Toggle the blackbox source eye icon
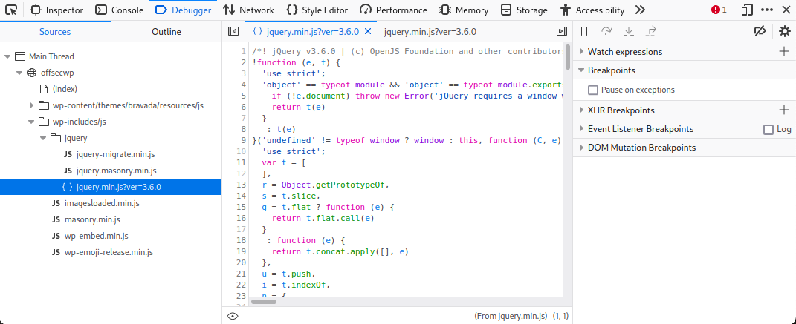 233,316
